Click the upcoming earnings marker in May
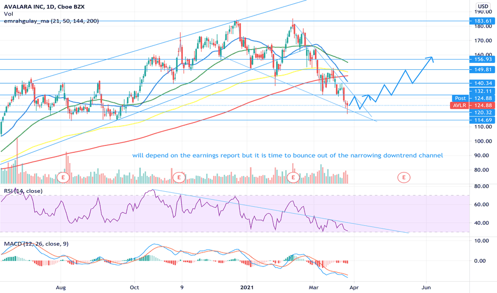Viewport: 497px width, 293px height. tap(404, 177)
